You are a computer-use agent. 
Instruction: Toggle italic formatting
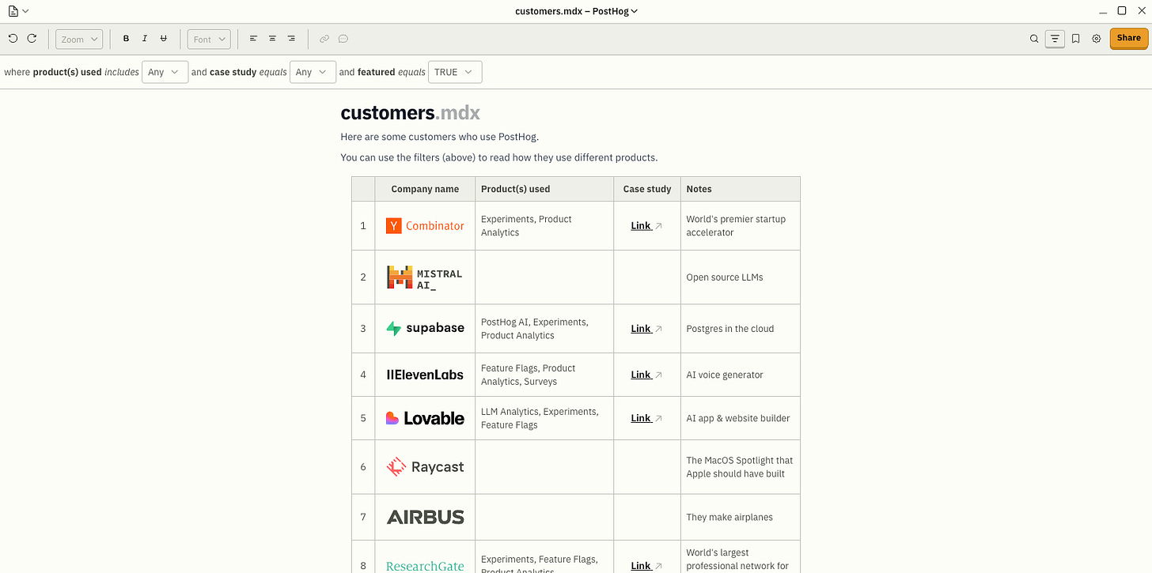(145, 39)
